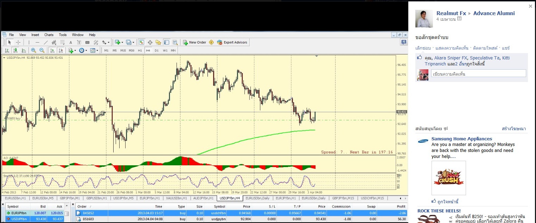Click the blue notification badge icon
The height and width of the screenshot is (223, 536).
tap(403, 42)
